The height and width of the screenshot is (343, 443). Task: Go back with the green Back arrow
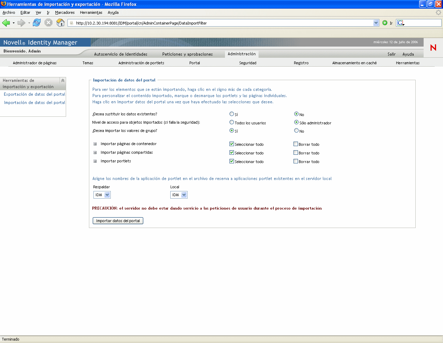(6, 23)
